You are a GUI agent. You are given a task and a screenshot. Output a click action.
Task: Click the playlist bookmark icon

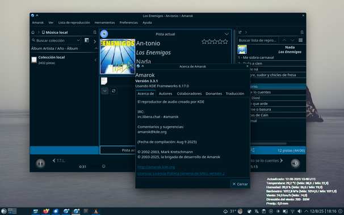coord(302,32)
